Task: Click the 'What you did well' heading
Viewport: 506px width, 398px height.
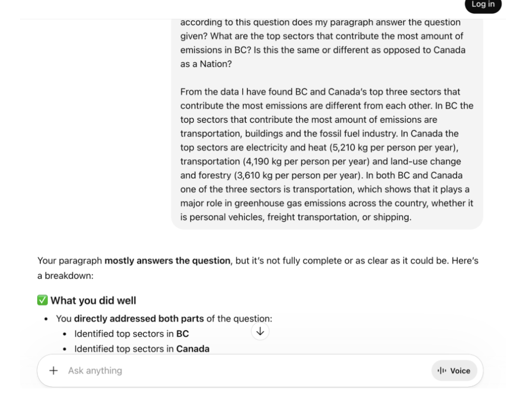Action: (x=93, y=301)
